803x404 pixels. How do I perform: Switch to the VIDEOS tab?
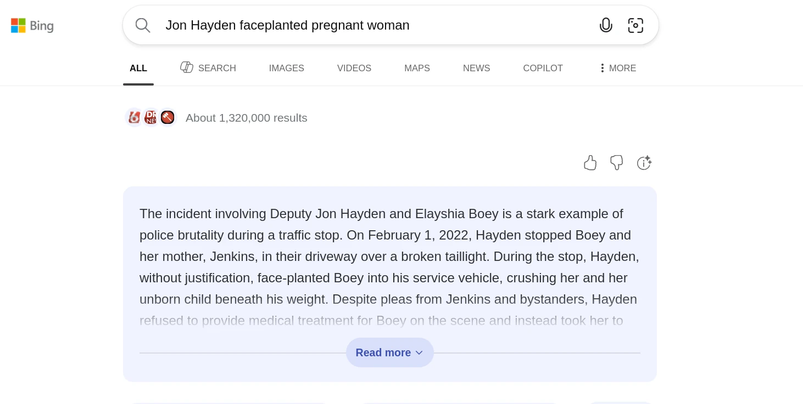pos(354,68)
